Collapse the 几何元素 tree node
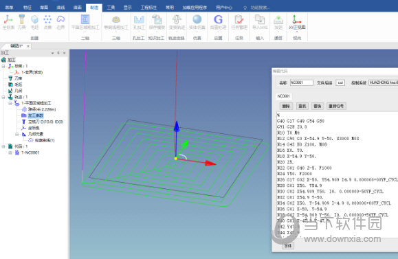Screen dimensions: 398x259 tap(16, 134)
